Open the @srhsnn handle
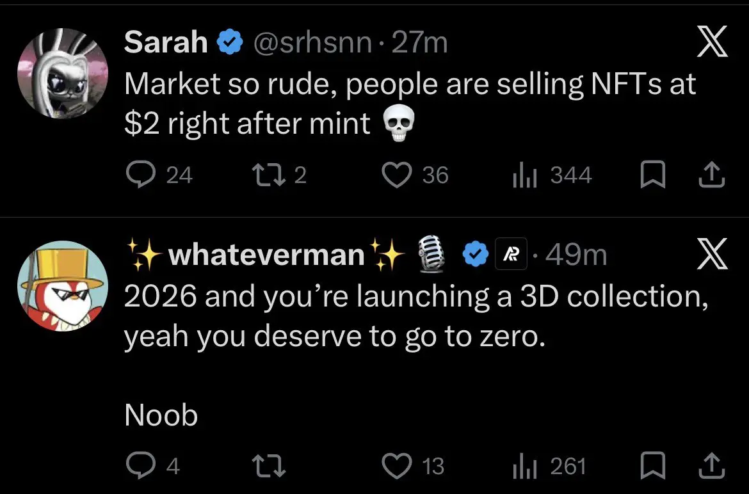The width and height of the screenshot is (749, 494). tap(314, 43)
